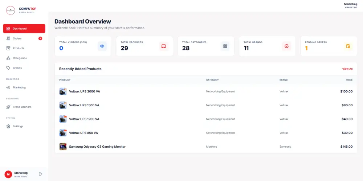Image resolution: width=363 pixels, height=181 pixels.
Task: Click the Total Brands value 11
Action: (246, 48)
